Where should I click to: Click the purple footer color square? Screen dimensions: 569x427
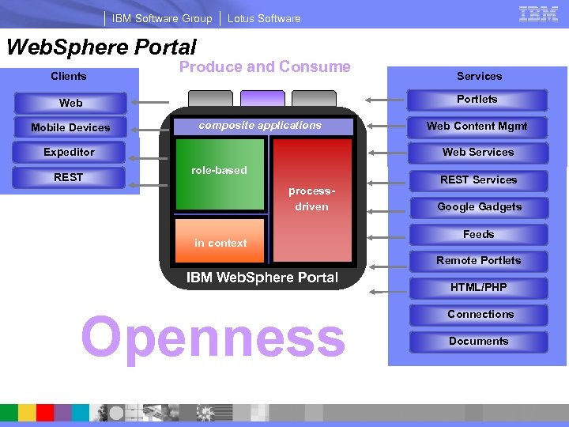(62, 413)
